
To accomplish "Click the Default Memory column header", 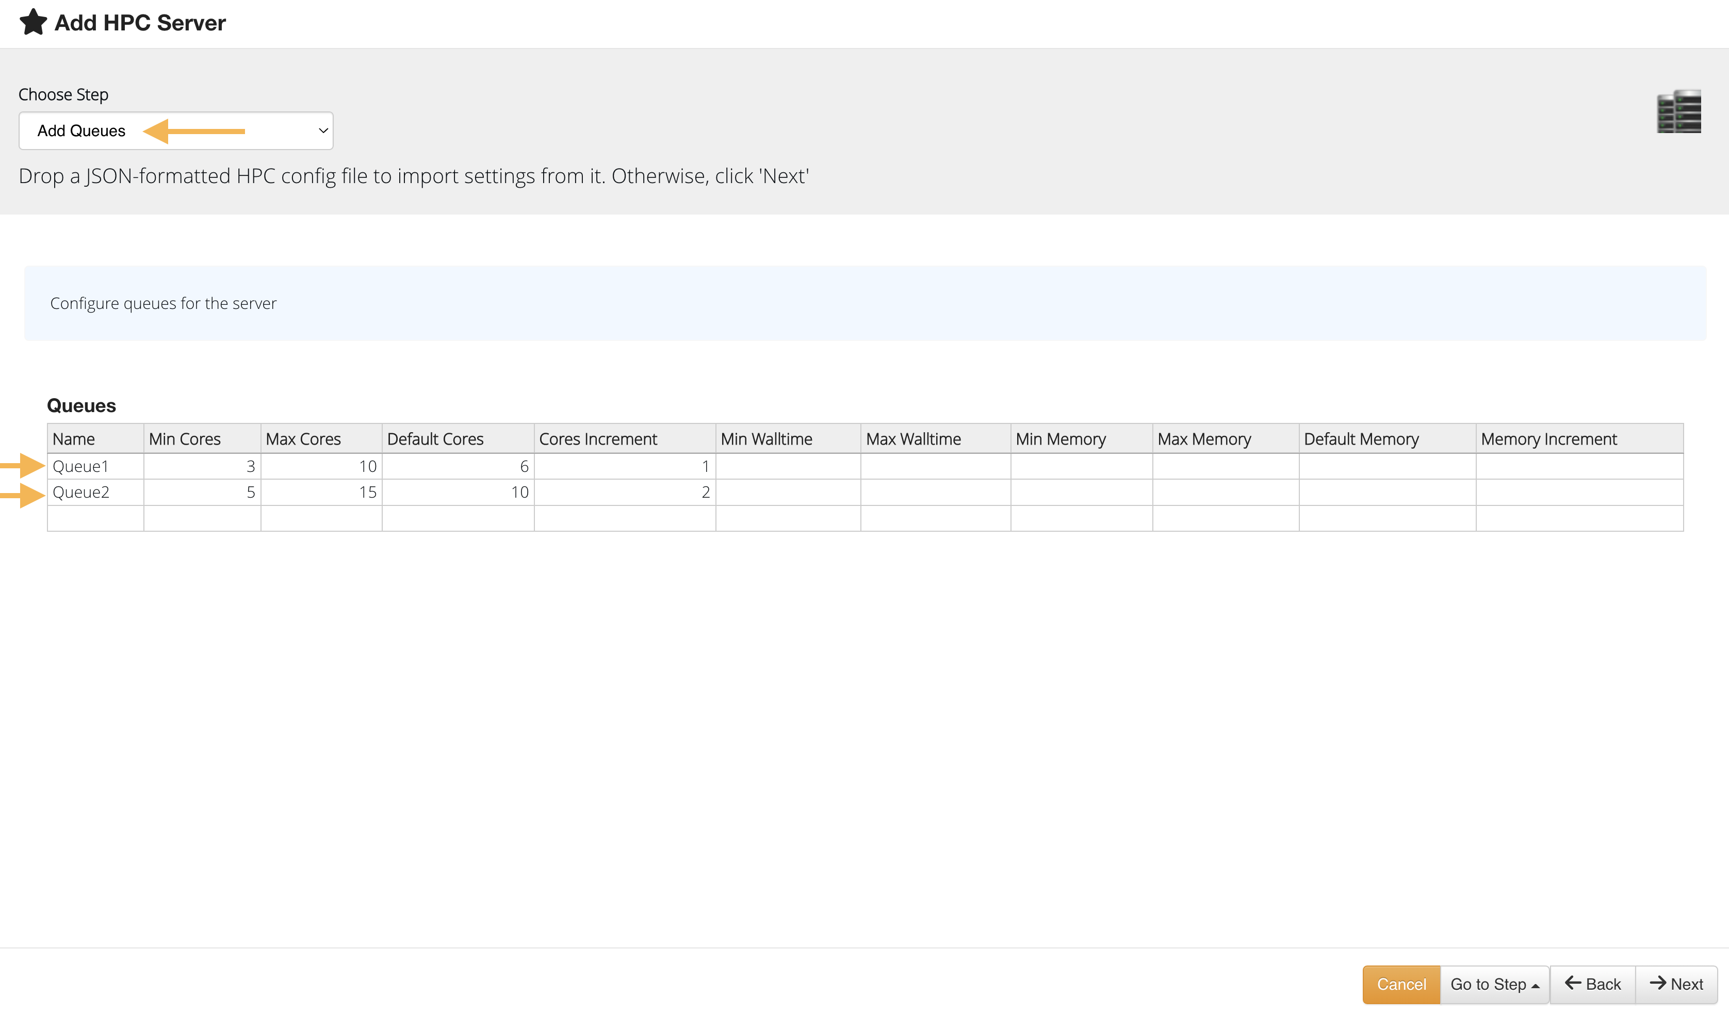I will [1388, 439].
